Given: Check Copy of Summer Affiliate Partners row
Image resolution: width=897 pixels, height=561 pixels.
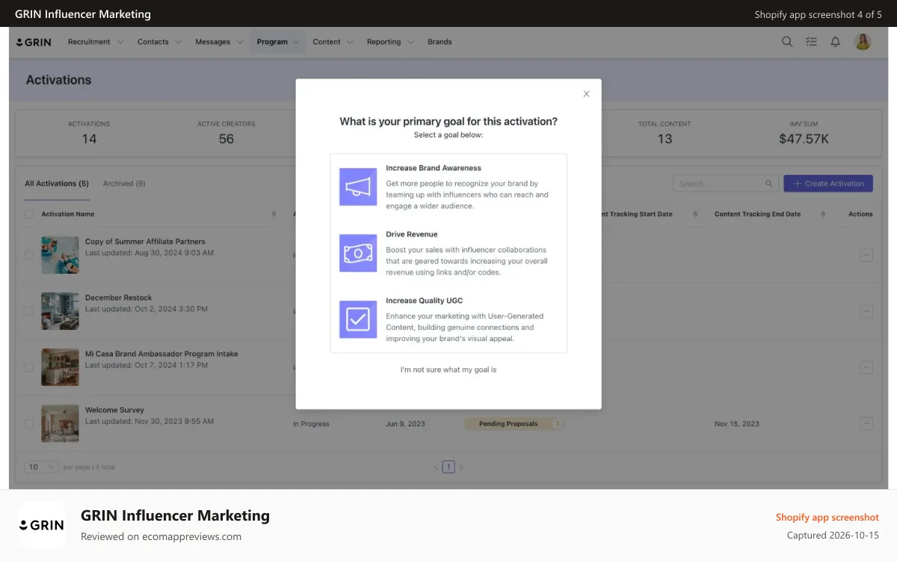Looking at the screenshot, I should [x=28, y=255].
